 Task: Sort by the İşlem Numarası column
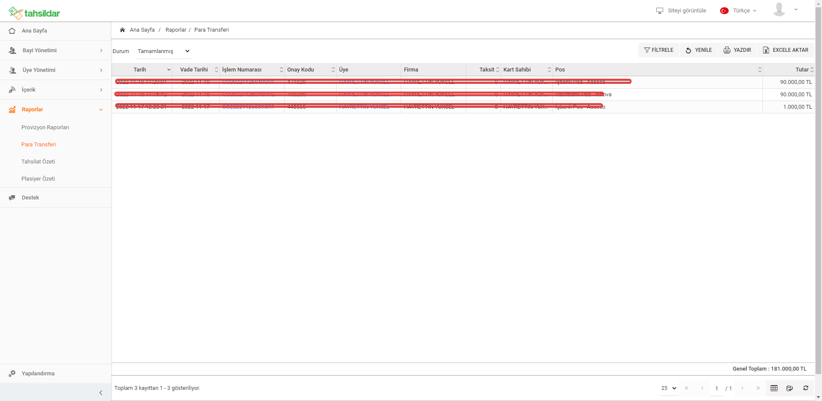(x=252, y=70)
